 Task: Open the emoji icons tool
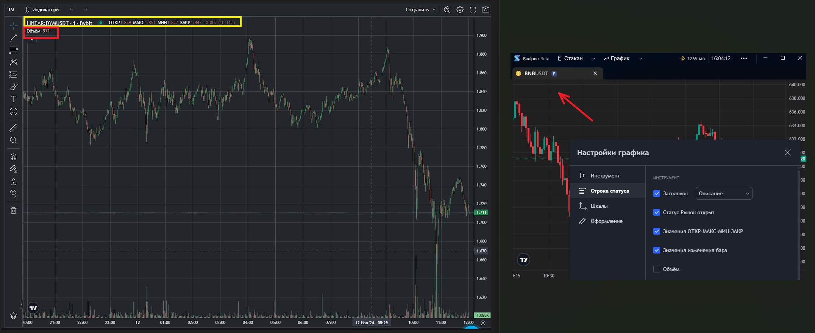pyautogui.click(x=13, y=112)
